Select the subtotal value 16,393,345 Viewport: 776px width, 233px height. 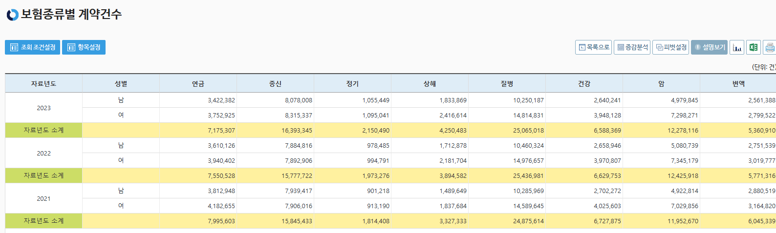pos(297,131)
